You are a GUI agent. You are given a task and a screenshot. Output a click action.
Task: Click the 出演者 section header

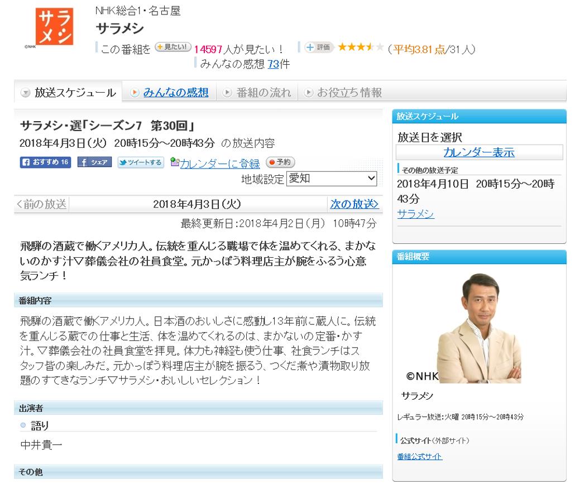click(x=198, y=407)
